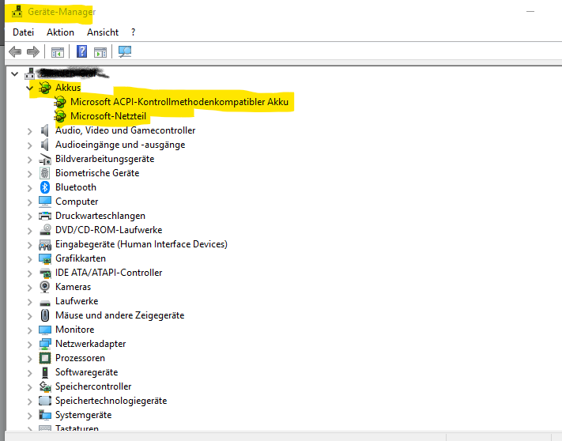Click the Netzwerkadapter network icon
562x441 pixels.
click(x=45, y=344)
